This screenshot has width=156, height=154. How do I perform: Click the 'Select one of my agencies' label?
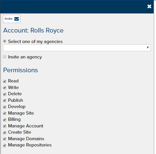(35, 42)
